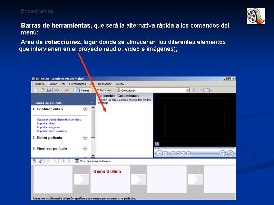274x205 pixels.
Task: Click the Narrate timeline microphone icon
Action: (x=40, y=161)
